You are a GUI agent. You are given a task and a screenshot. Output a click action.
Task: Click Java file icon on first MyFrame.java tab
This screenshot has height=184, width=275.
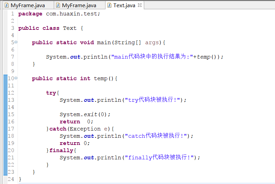(7, 5)
